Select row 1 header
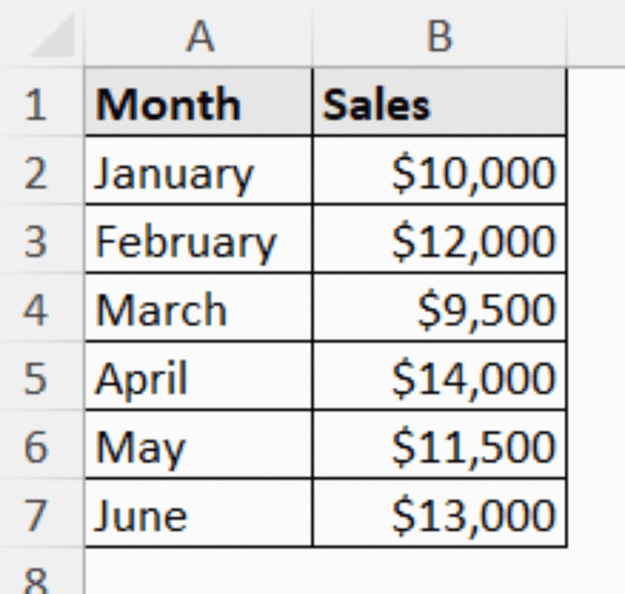The image size is (625, 594). pos(37,103)
